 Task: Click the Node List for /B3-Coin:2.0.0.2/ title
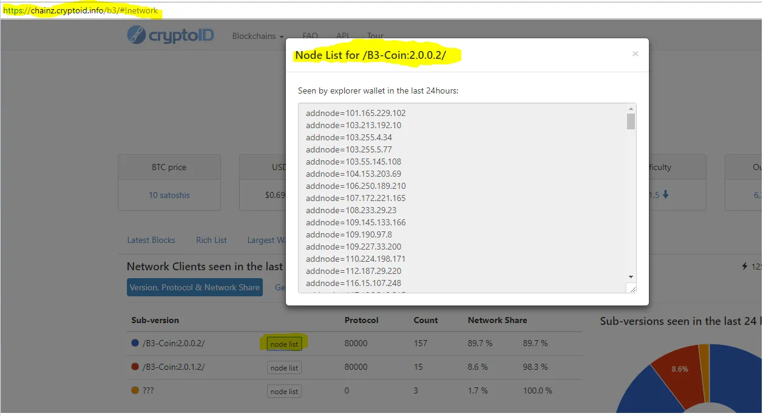point(370,55)
